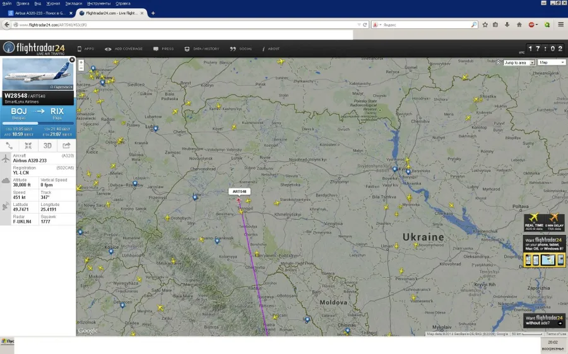Collapse the map options chevron
The width and height of the screenshot is (568, 354).
click(499, 62)
